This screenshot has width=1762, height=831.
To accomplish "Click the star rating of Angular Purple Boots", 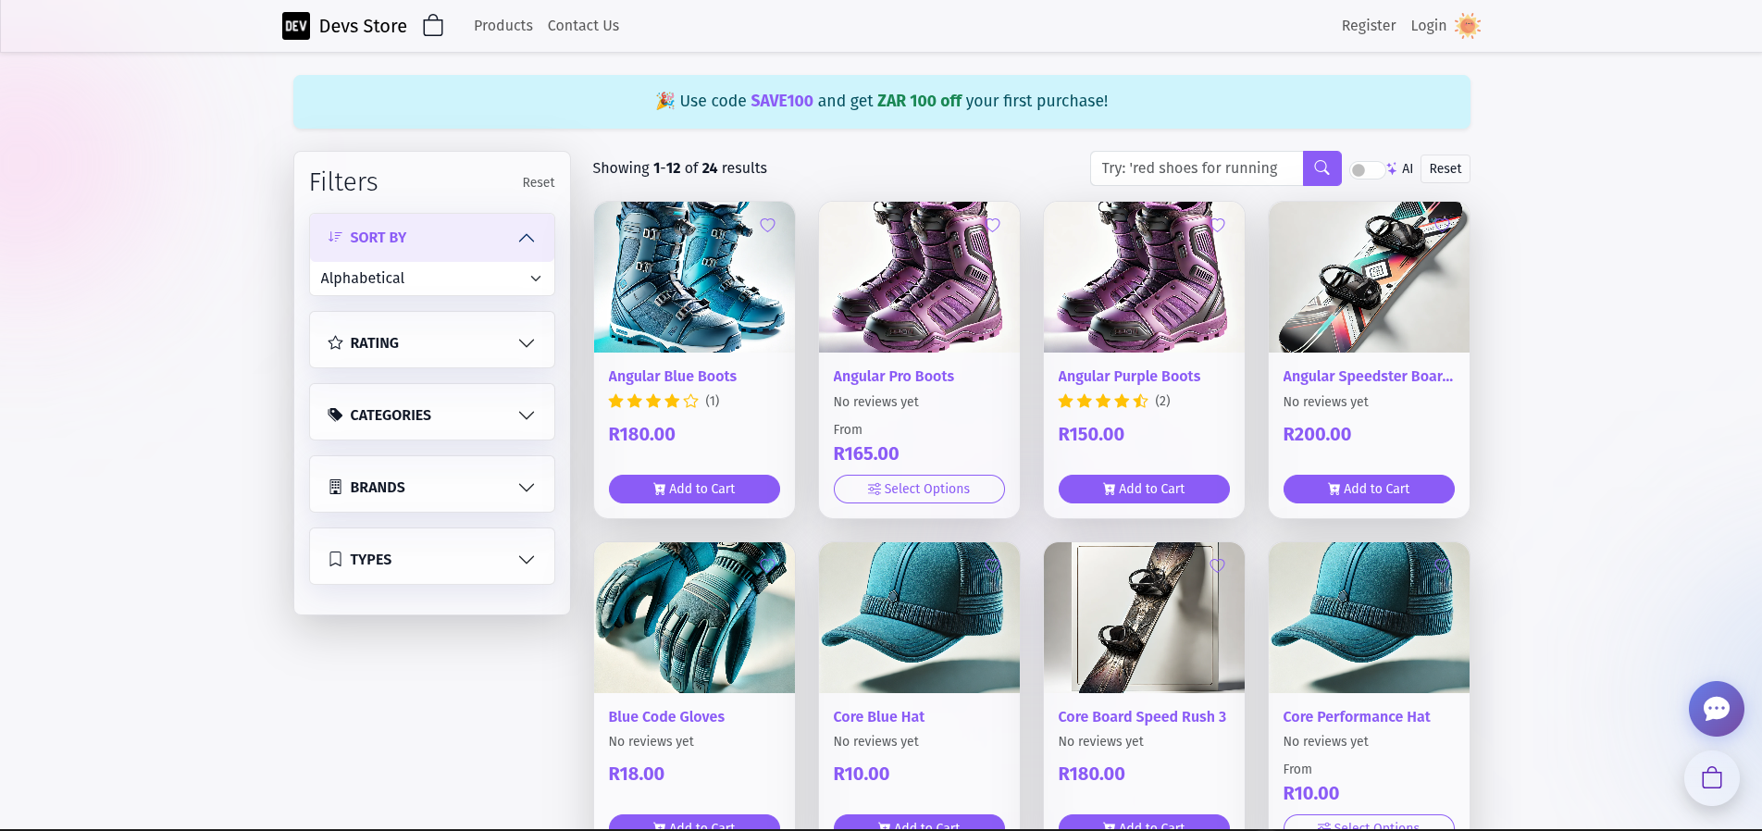I will [1103, 401].
